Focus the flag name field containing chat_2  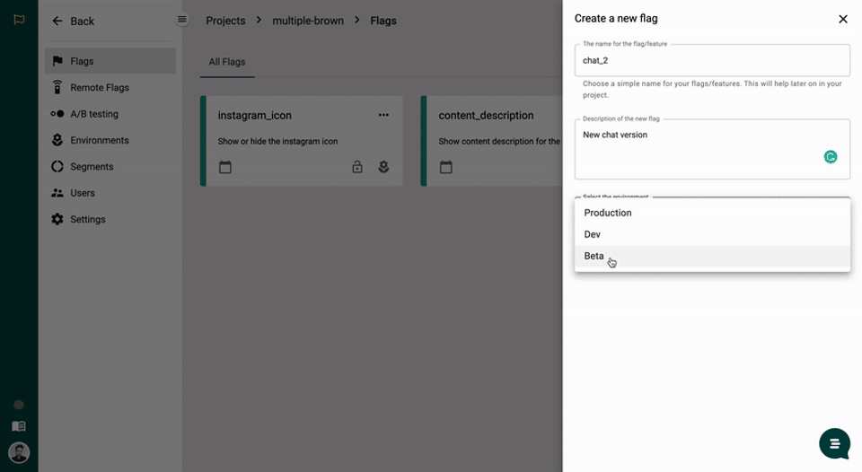click(x=712, y=60)
